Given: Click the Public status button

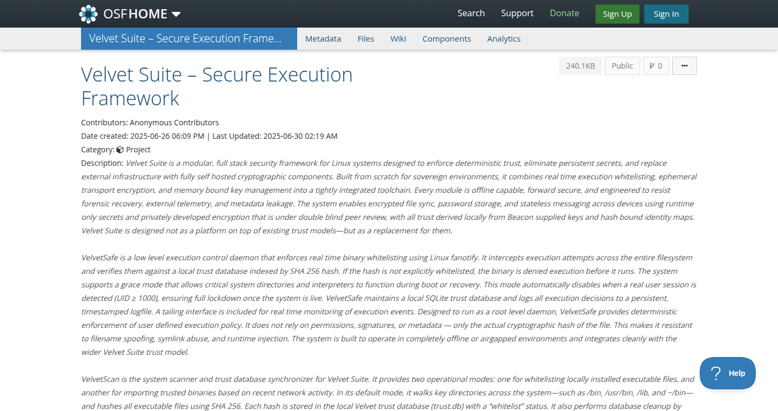Looking at the screenshot, I should pos(622,66).
